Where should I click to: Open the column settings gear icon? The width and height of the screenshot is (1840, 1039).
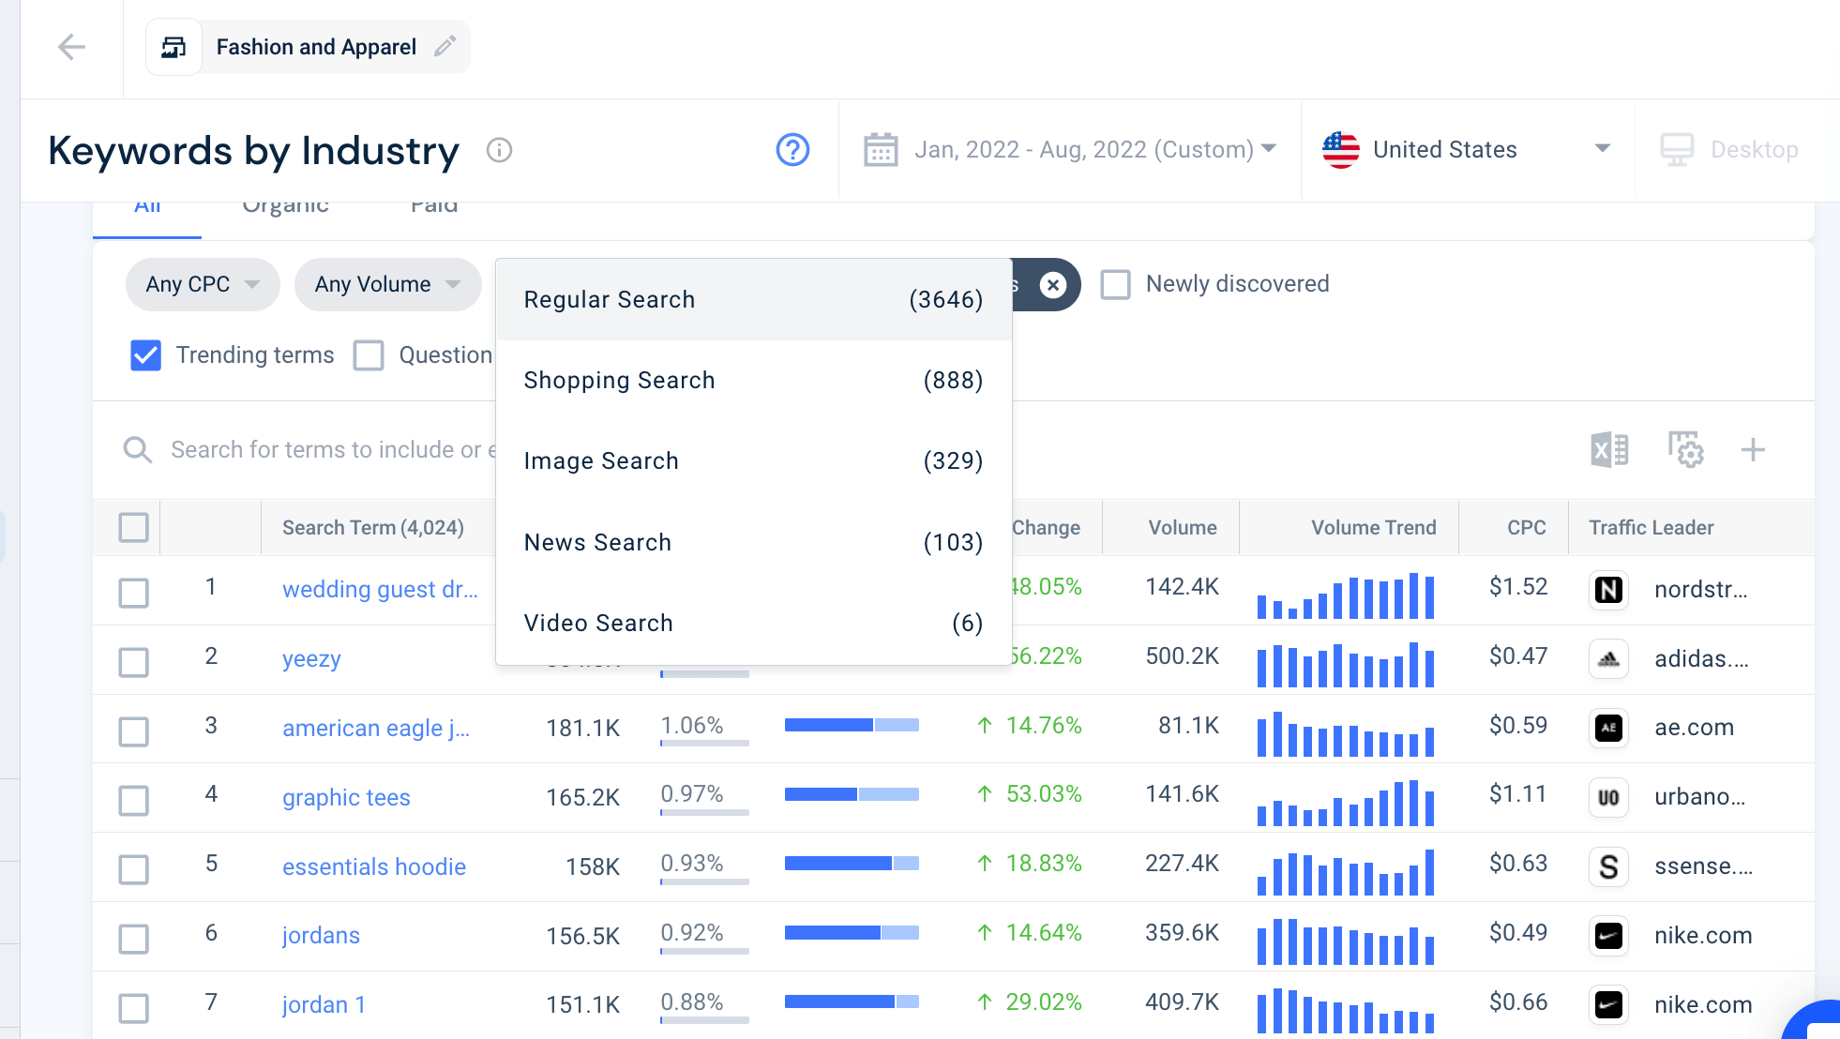tap(1685, 450)
